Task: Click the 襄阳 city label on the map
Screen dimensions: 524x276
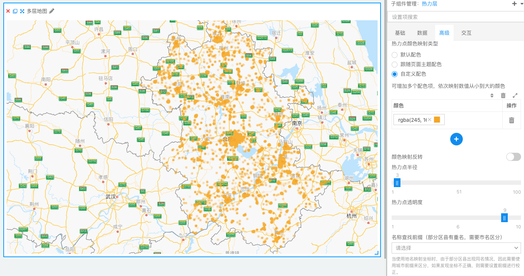Action: click(30, 126)
